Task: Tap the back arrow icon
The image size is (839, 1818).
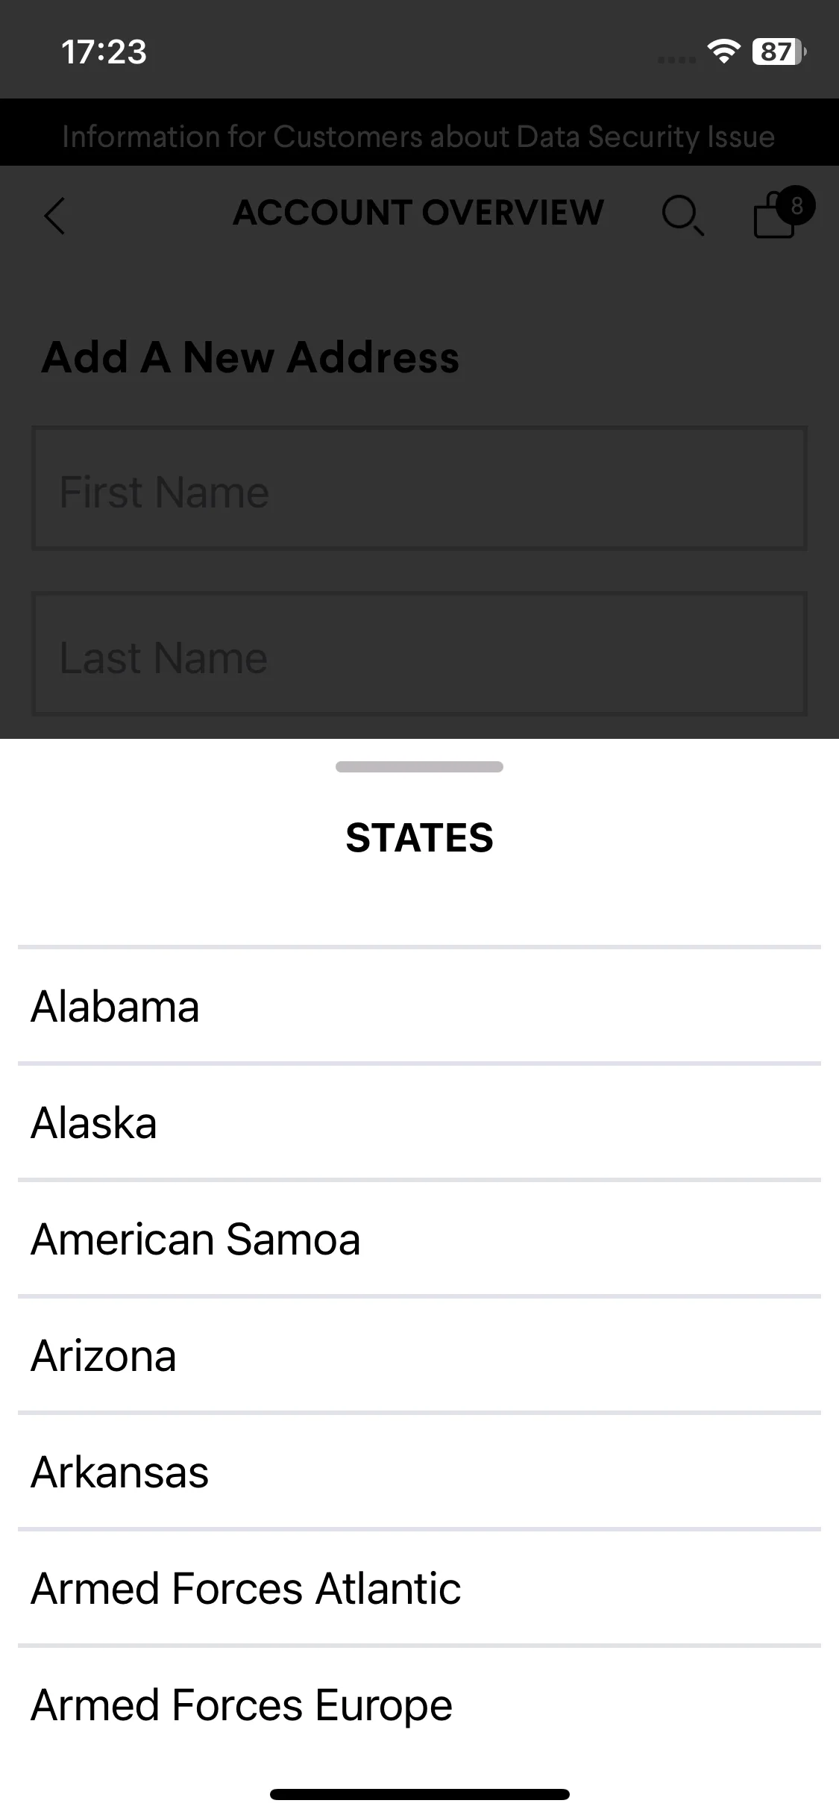Action: pyautogui.click(x=54, y=216)
